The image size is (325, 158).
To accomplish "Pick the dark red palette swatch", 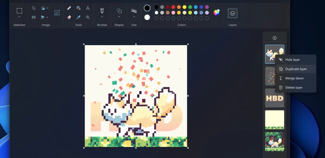I will tap(168, 7).
